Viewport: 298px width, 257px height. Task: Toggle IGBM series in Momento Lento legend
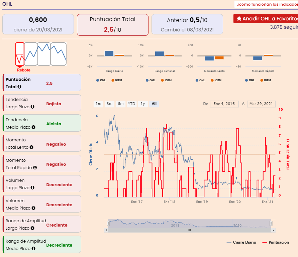click(216, 80)
